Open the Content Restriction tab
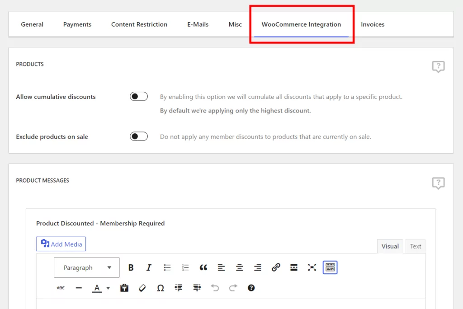463x309 pixels. point(139,24)
